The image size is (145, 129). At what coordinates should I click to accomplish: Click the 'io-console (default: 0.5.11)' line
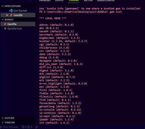(x=60, y=110)
